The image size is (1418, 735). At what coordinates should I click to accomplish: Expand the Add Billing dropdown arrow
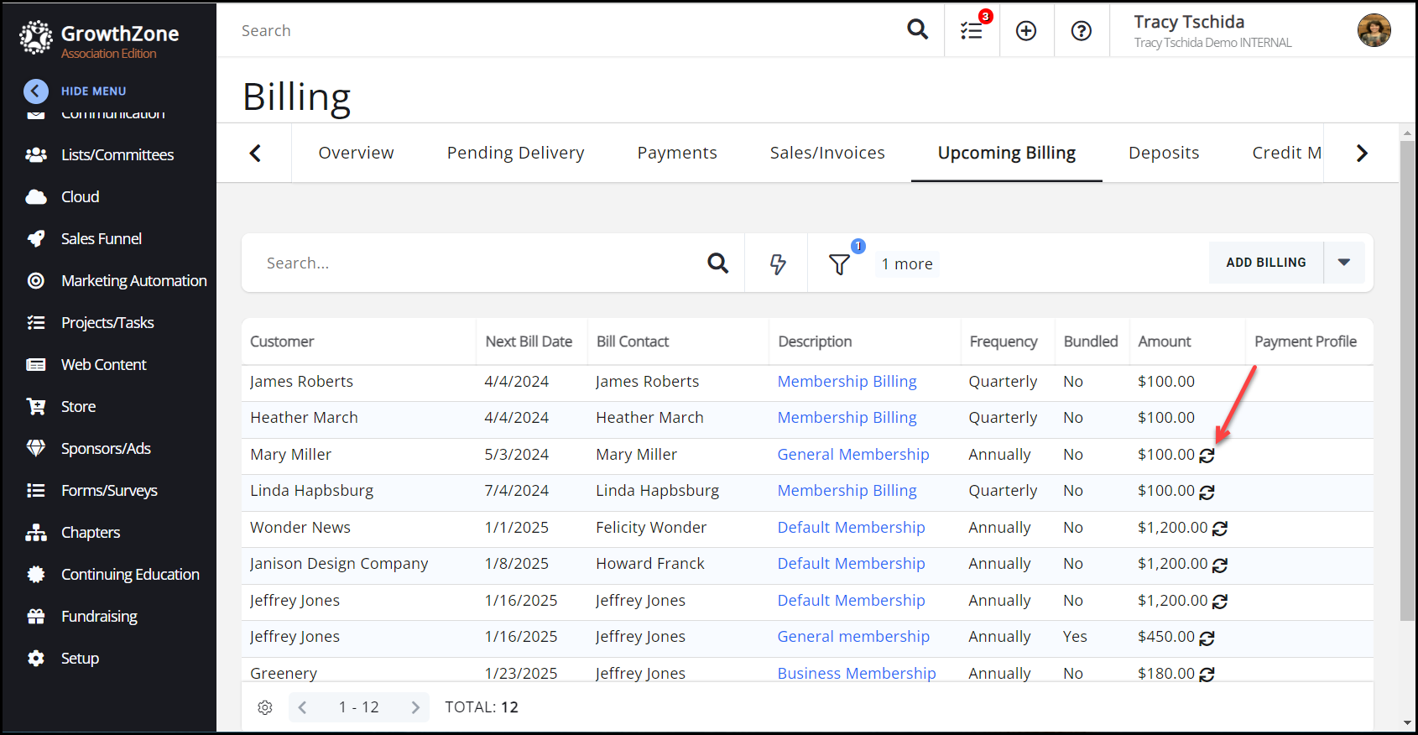pyautogui.click(x=1344, y=263)
